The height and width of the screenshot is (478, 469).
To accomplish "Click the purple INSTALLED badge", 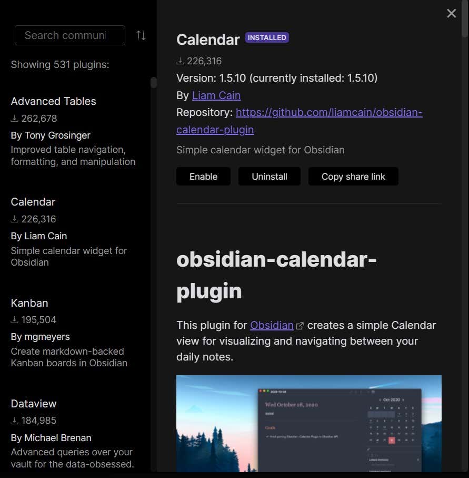I will pos(267,38).
